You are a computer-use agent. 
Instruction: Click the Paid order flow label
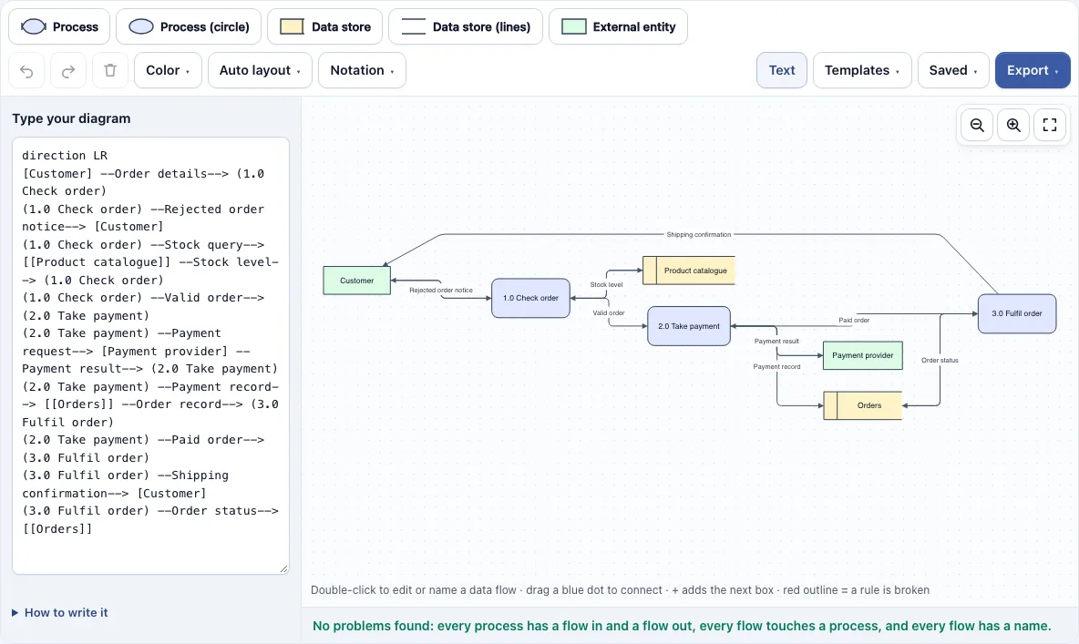854,320
